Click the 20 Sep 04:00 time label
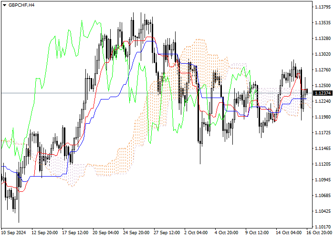 point(106,233)
